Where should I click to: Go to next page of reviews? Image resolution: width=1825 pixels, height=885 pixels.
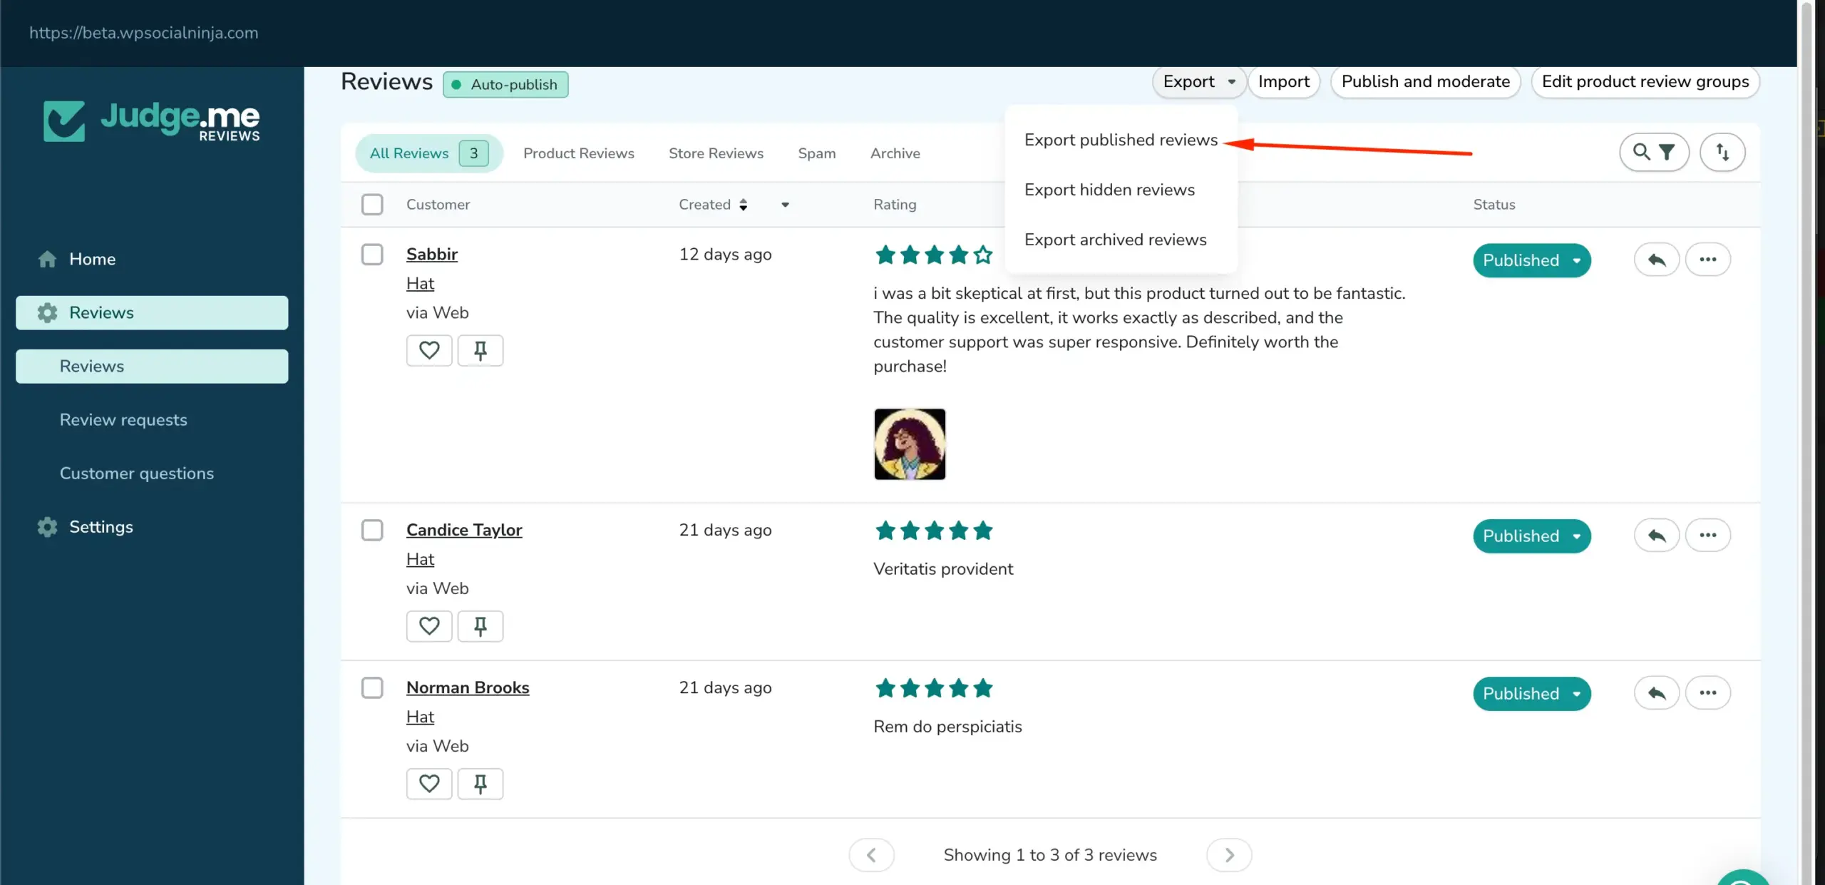click(1229, 855)
